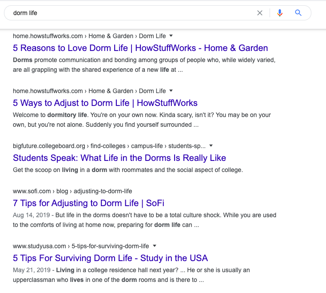Click snippet 'Get the scoop on living in a dorm'
The height and width of the screenshot is (293, 326).
[128, 170]
